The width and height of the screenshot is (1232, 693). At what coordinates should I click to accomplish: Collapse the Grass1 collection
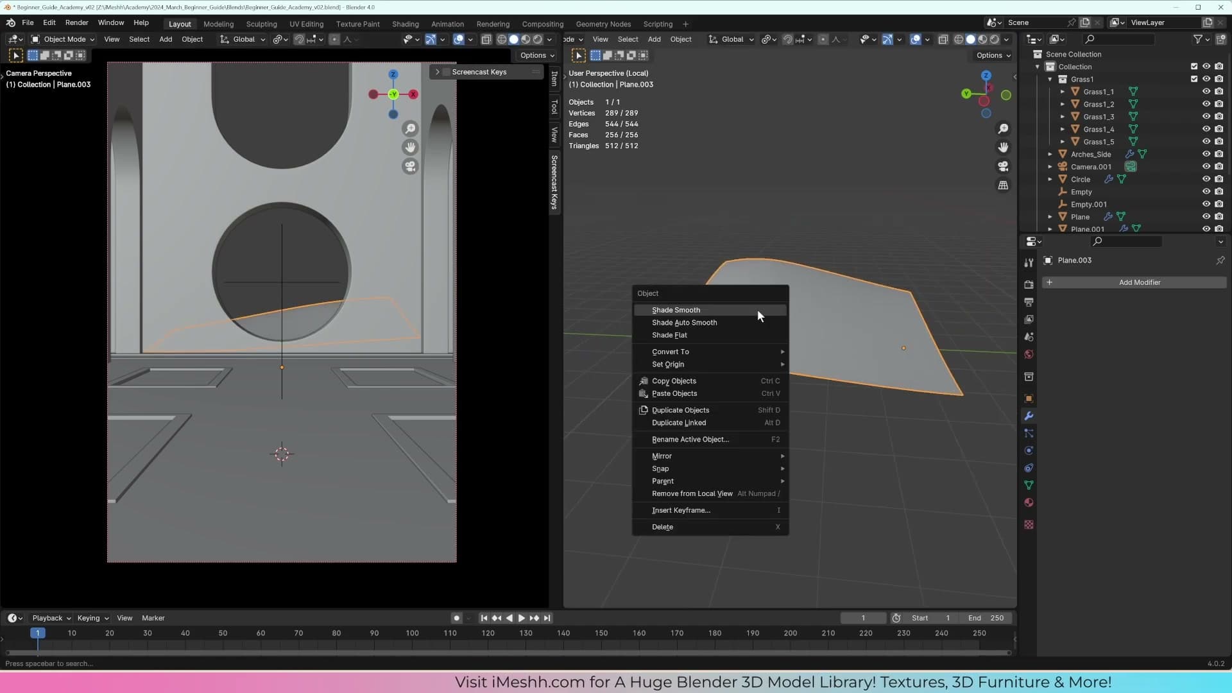[x=1050, y=79]
